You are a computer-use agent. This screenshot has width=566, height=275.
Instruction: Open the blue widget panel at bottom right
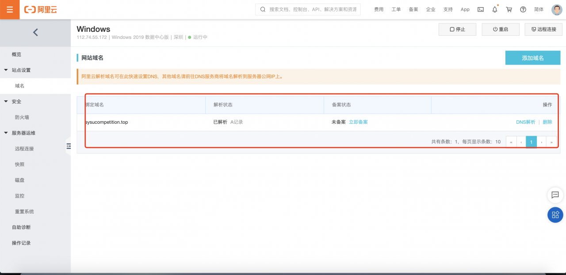[555, 215]
